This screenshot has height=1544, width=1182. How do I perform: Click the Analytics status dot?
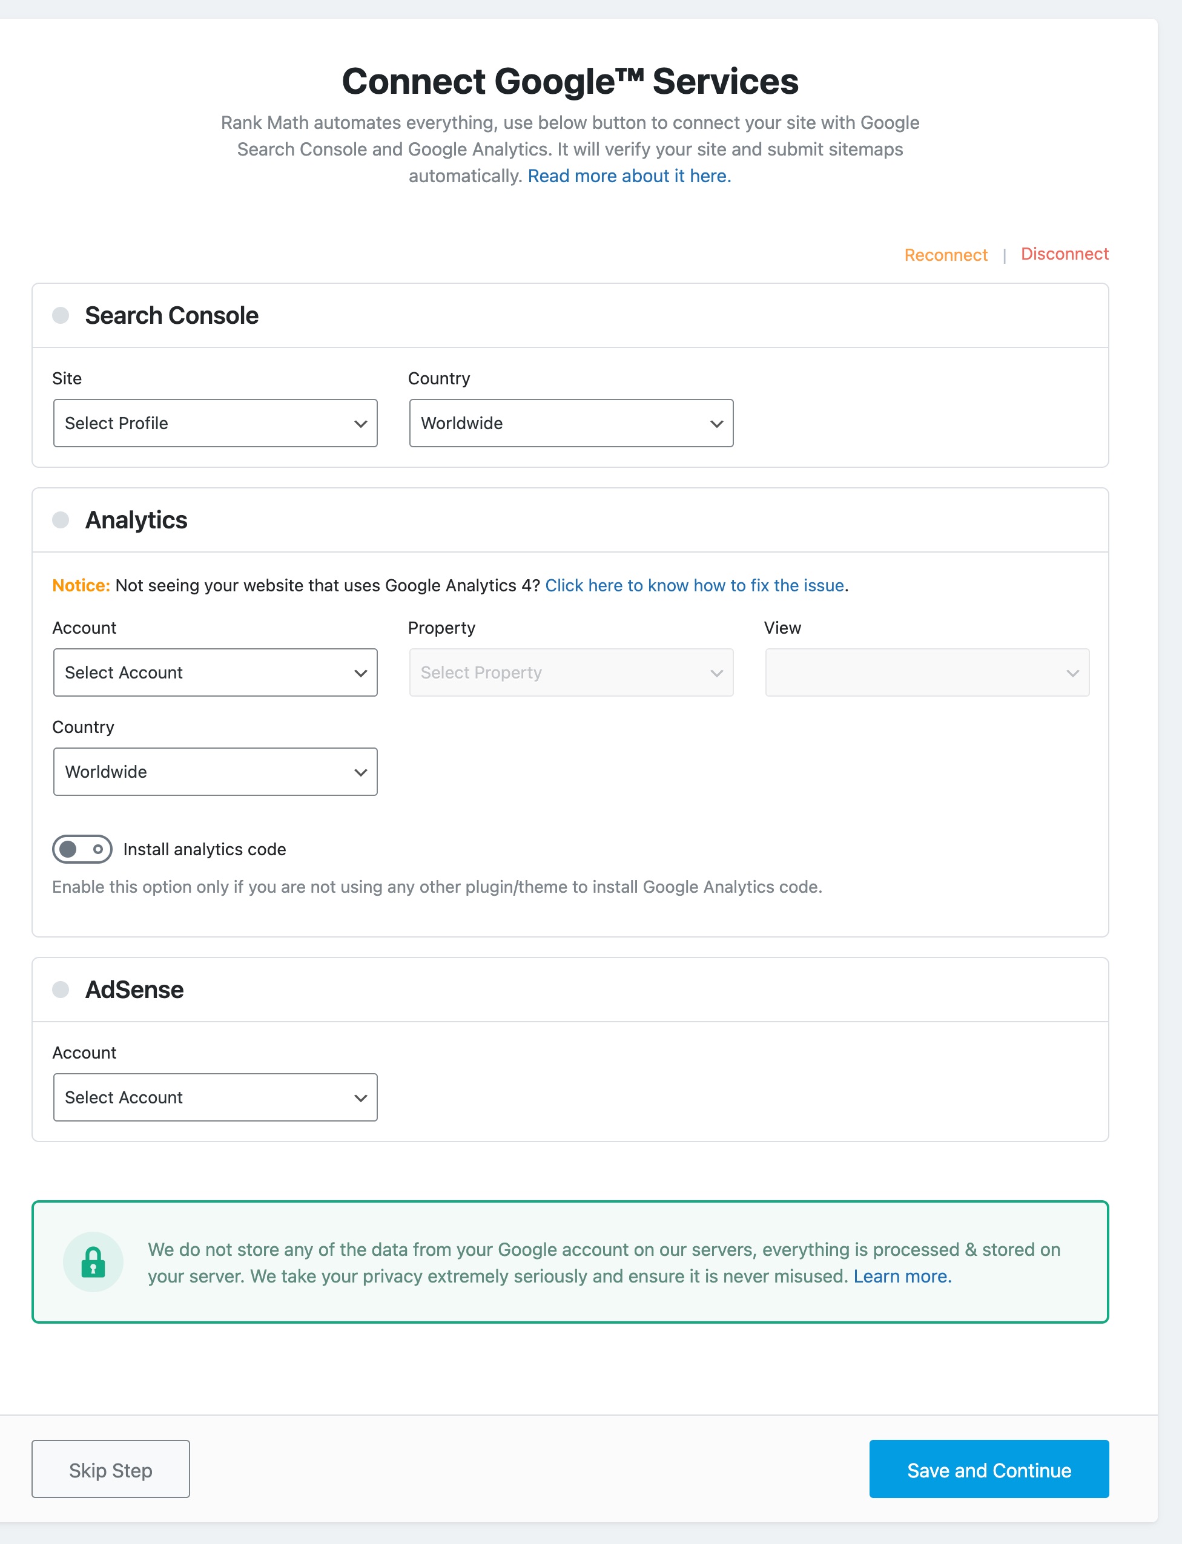coord(61,519)
